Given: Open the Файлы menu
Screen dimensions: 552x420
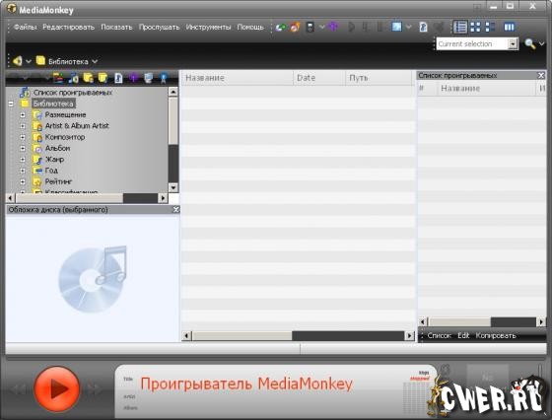Looking at the screenshot, I should click(25, 27).
